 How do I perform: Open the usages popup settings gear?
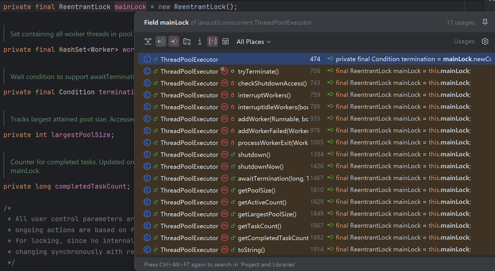tap(485, 41)
